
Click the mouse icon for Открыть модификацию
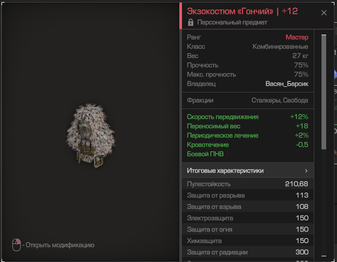[17, 245]
